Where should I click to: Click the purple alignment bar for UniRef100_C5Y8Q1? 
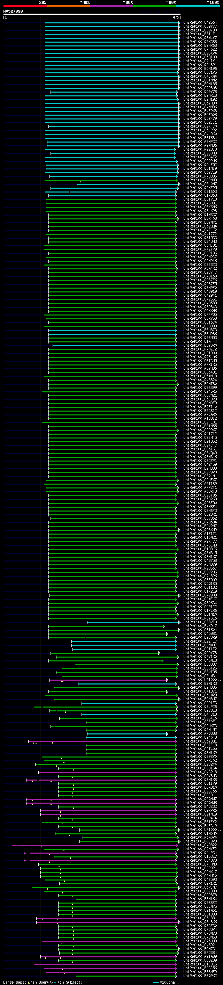(x=102, y=741)
